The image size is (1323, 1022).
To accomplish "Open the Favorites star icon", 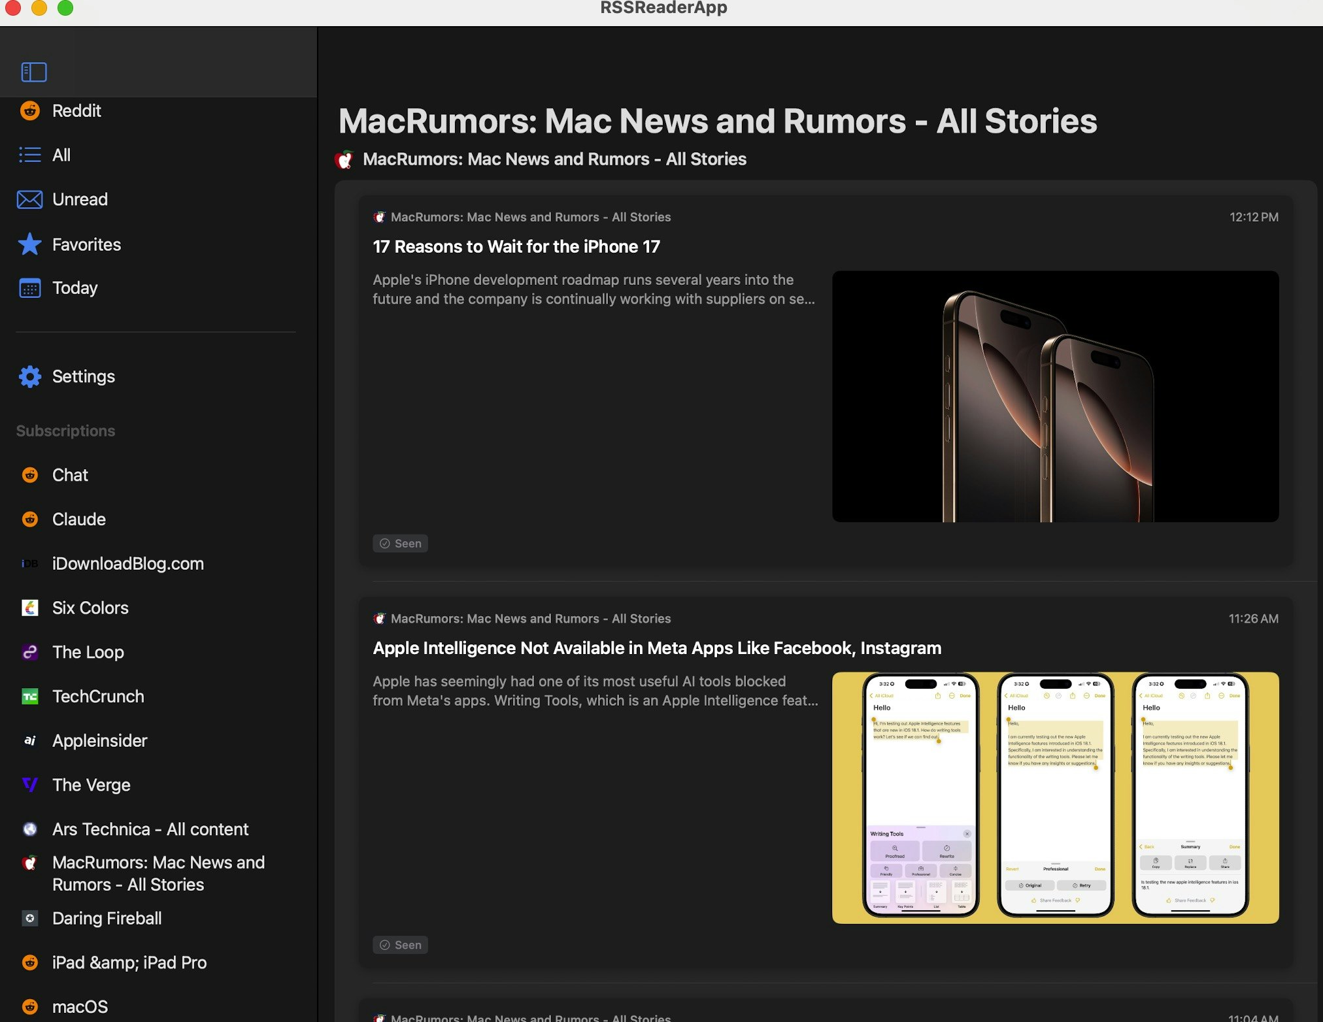I will (x=30, y=244).
